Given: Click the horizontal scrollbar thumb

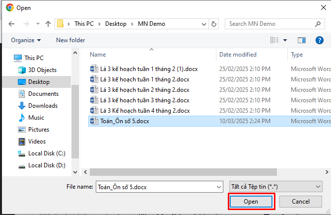Looking at the screenshot, I should point(183,172).
